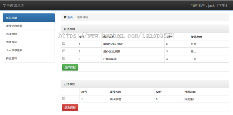Screen dimensions: 233x115
Task: Click C语言基础 course name cell
Action: click(x=133, y=59)
